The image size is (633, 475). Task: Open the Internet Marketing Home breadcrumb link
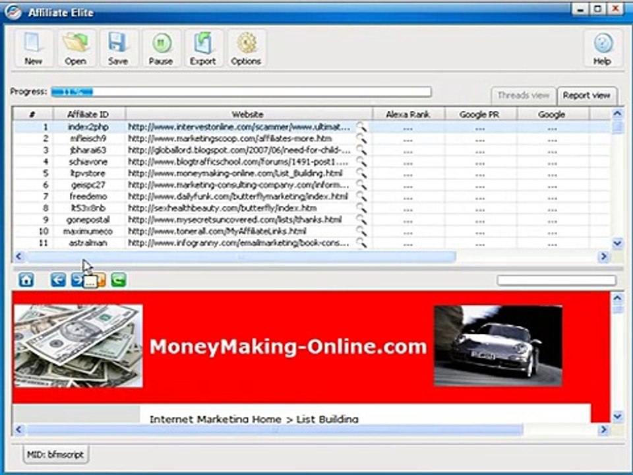215,419
